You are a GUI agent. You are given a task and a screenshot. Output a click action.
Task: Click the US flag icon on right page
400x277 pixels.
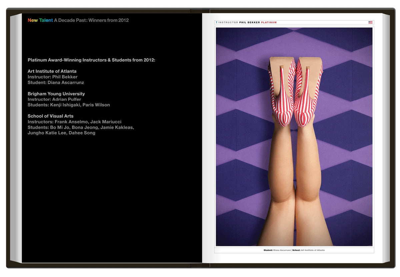(370, 22)
